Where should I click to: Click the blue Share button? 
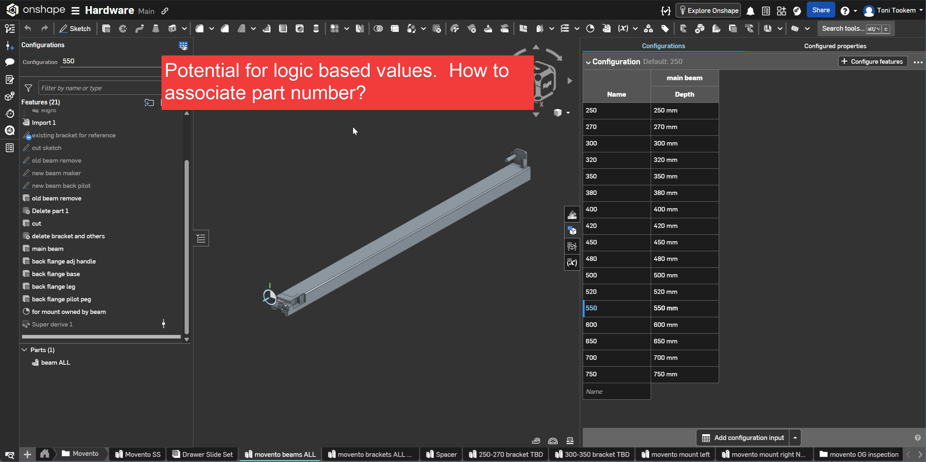tap(821, 10)
